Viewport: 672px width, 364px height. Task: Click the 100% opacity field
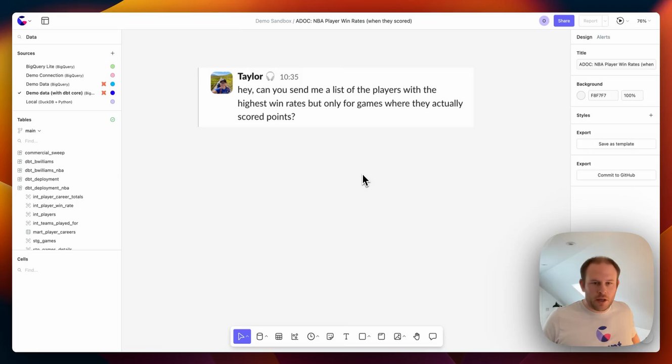pos(632,96)
